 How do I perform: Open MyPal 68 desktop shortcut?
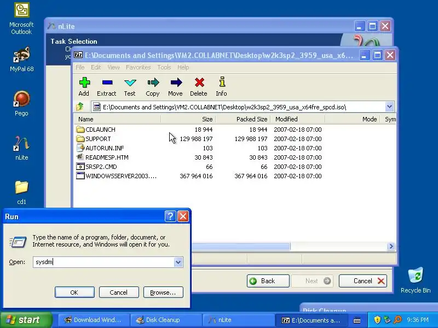21,55
